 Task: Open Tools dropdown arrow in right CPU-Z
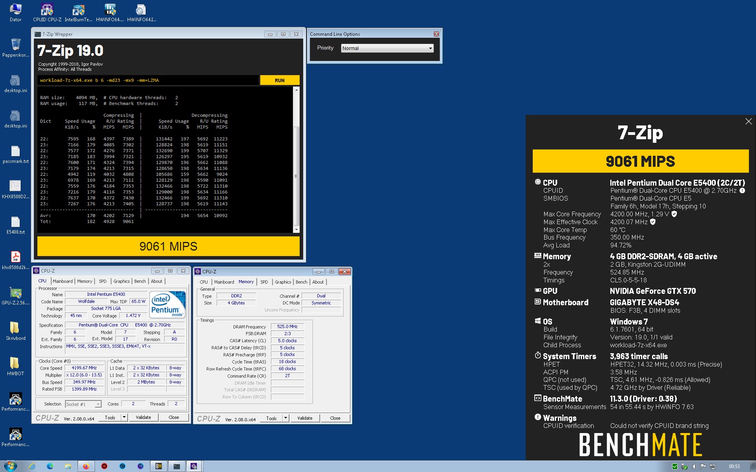point(285,418)
